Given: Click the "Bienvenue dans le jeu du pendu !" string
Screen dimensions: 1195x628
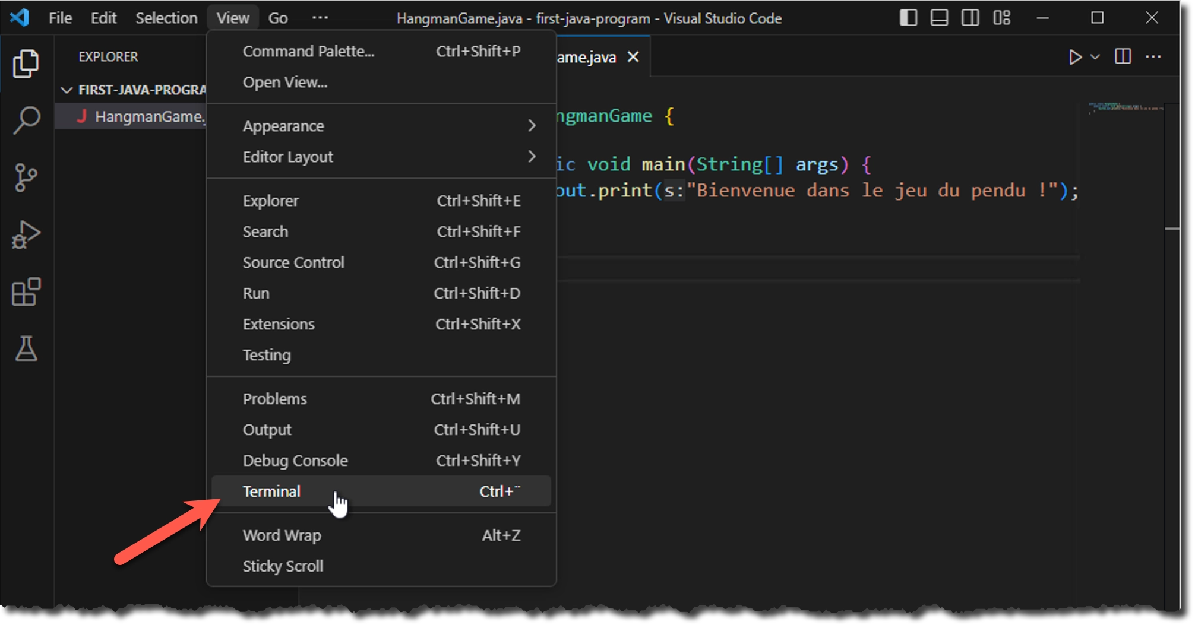Looking at the screenshot, I should [872, 191].
